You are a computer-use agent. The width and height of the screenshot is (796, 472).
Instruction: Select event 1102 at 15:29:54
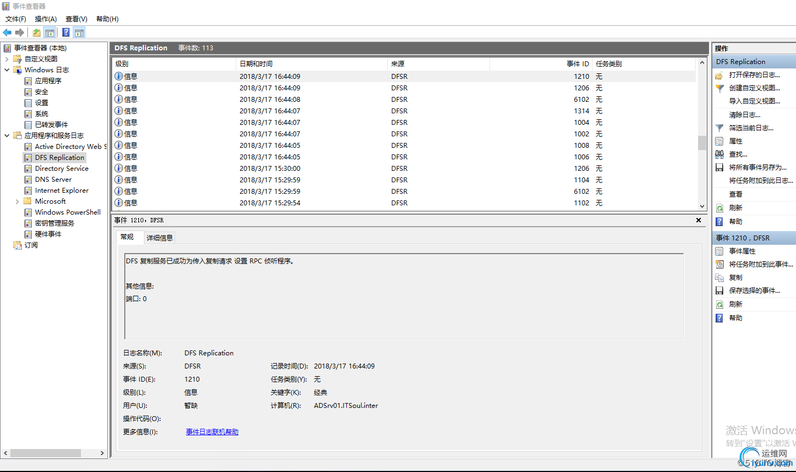click(404, 203)
